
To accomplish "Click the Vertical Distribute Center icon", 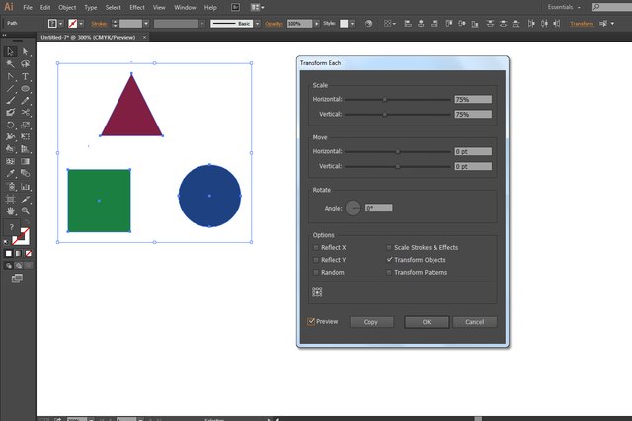I will [x=503, y=24].
